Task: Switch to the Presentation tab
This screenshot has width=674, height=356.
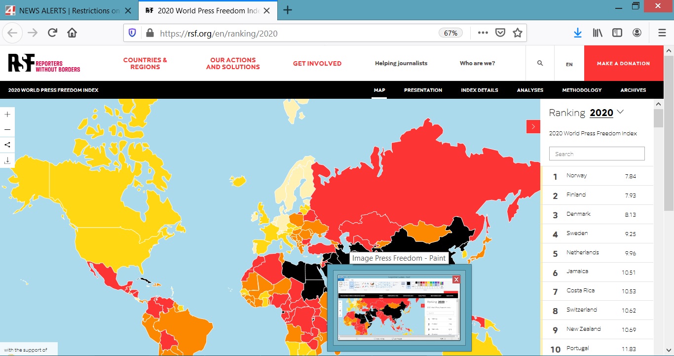Action: point(423,90)
